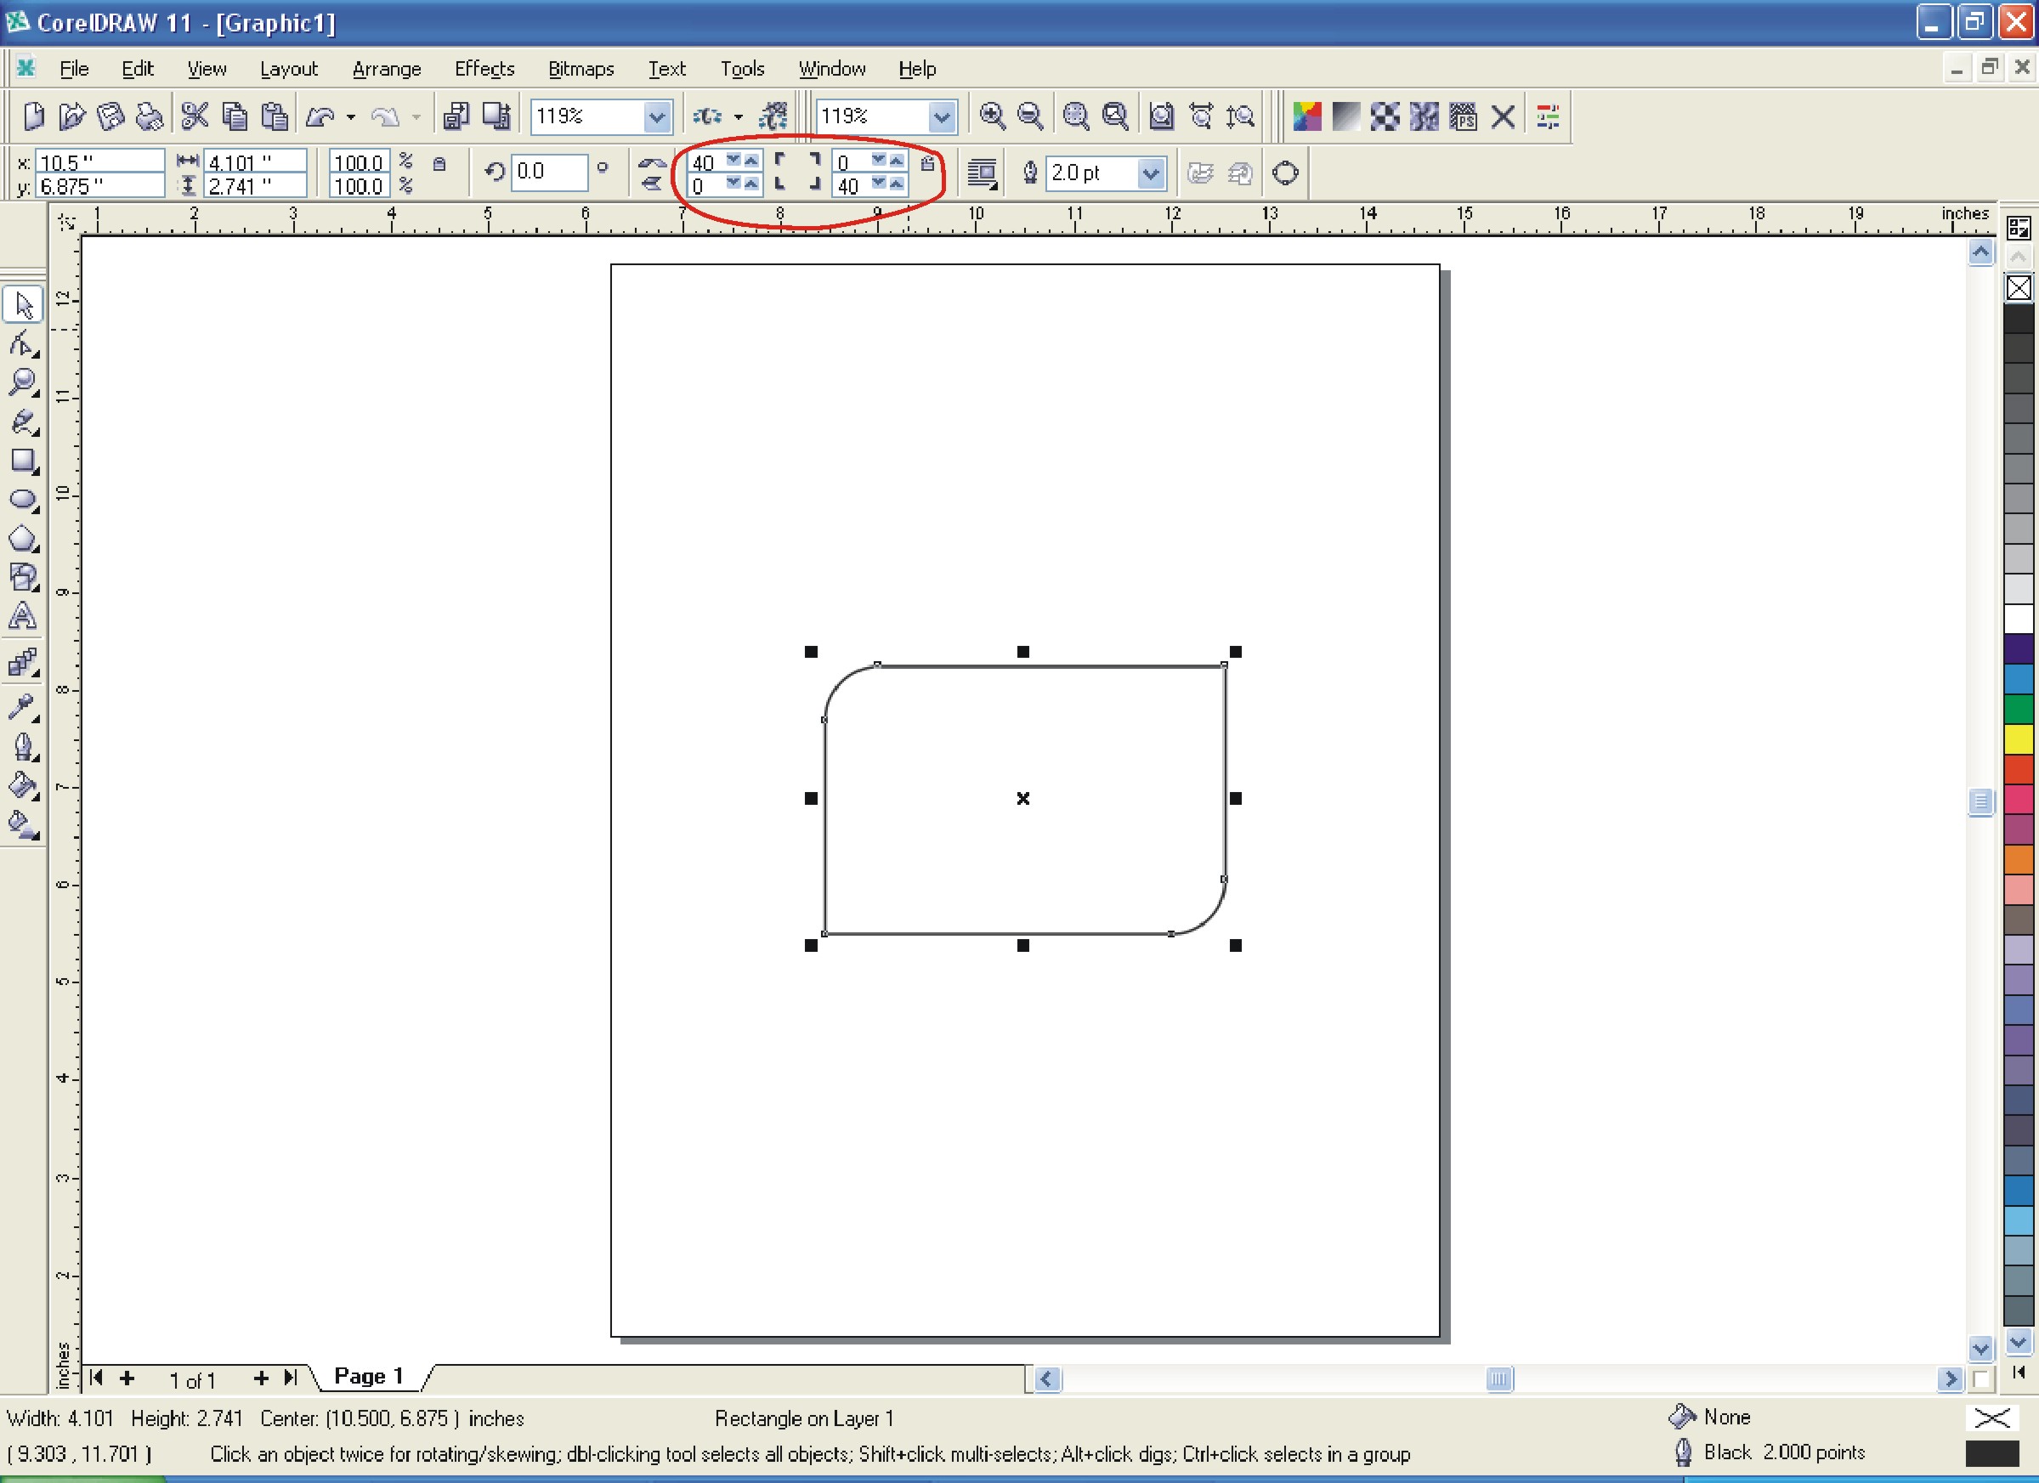Image resolution: width=2039 pixels, height=1483 pixels.
Task: Click the rotation angle input field
Action: (x=548, y=172)
